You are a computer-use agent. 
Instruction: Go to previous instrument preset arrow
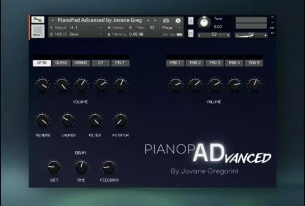click(148, 20)
